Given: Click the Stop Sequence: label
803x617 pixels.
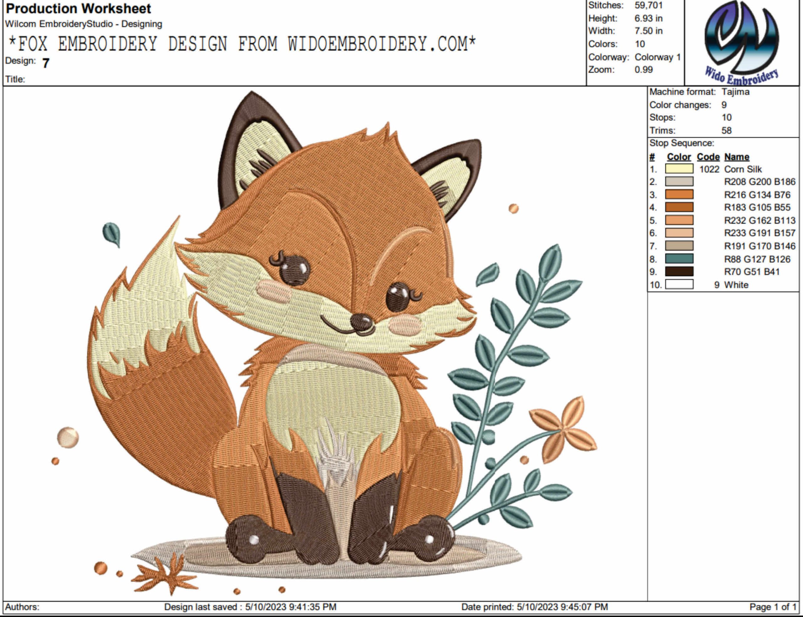Looking at the screenshot, I should point(682,143).
